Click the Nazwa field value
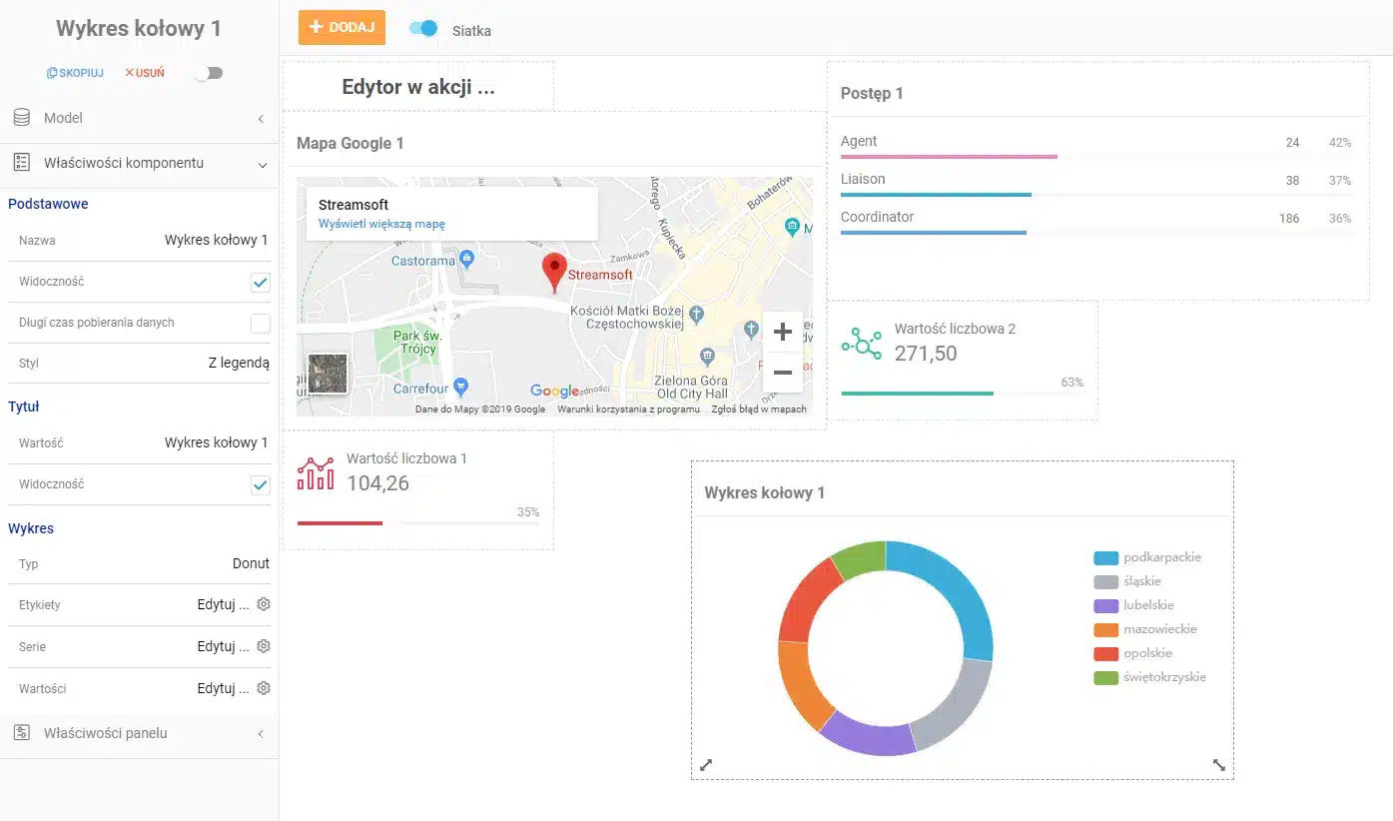Viewport: 1393px width, 821px height. (x=217, y=240)
